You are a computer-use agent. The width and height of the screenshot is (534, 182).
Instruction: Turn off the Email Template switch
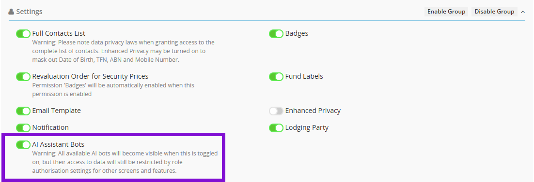pyautogui.click(x=23, y=111)
